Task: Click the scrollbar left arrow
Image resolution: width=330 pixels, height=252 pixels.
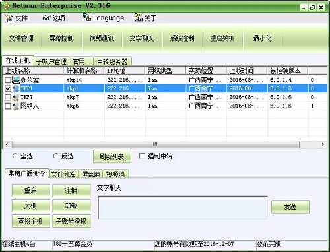Action: [7, 144]
